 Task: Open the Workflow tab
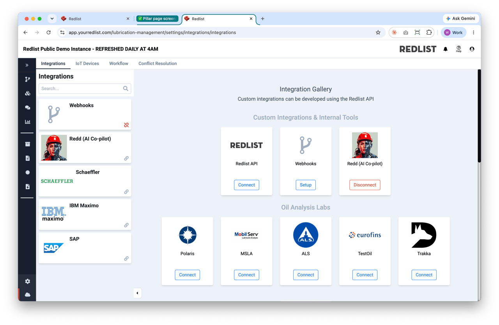[119, 64]
